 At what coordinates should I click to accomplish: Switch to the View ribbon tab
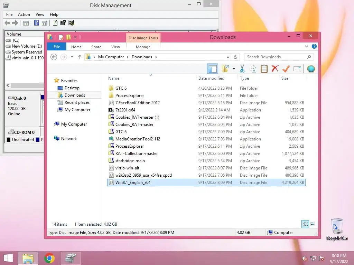tap(115, 47)
